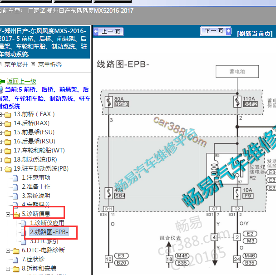The height and width of the screenshot is (275, 276).
Task: Click page icon of 3.系统说明
Action: coord(15,196)
